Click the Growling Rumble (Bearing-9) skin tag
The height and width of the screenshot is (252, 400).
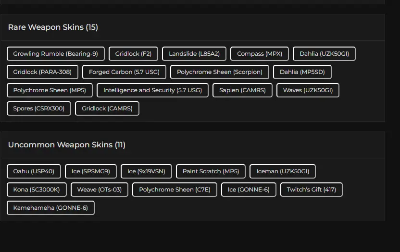(56, 54)
